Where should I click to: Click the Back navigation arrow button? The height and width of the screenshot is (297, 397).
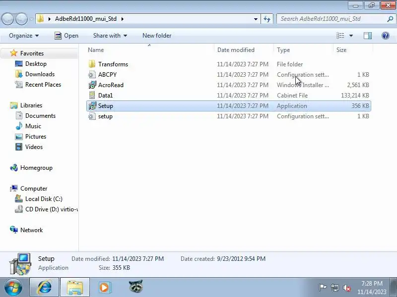[8, 19]
